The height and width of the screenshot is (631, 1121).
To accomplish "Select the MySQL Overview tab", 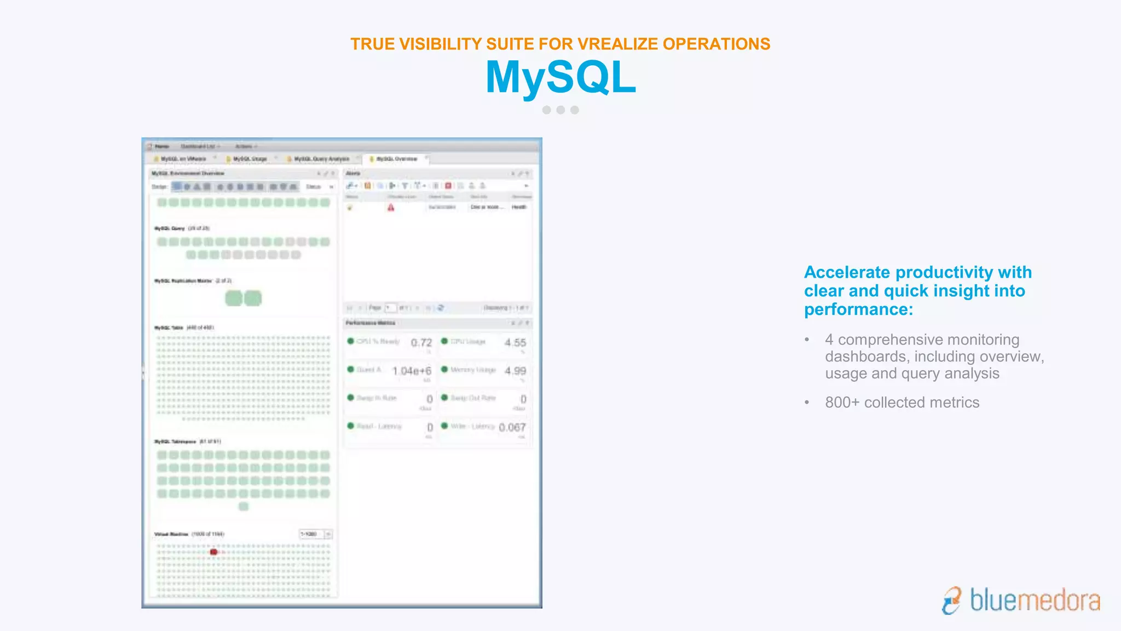I will click(x=396, y=159).
